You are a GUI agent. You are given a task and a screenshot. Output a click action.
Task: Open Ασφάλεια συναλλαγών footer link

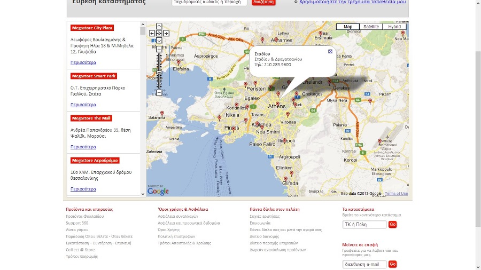[178, 217]
